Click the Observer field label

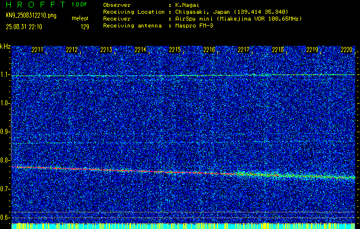[x=117, y=5]
